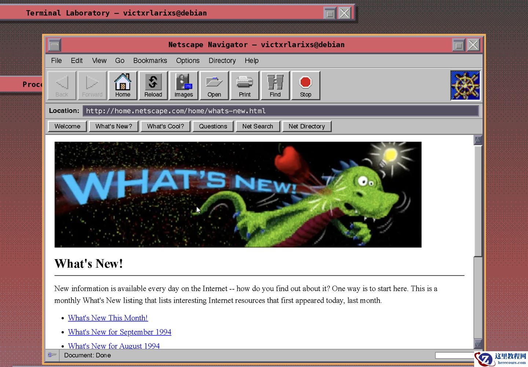Click the Net Directory button

pyautogui.click(x=307, y=126)
